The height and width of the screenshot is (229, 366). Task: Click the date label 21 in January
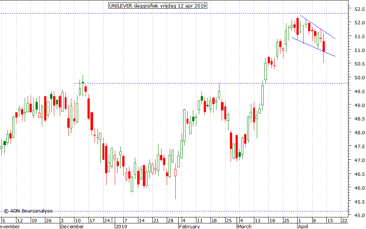coord(156,221)
